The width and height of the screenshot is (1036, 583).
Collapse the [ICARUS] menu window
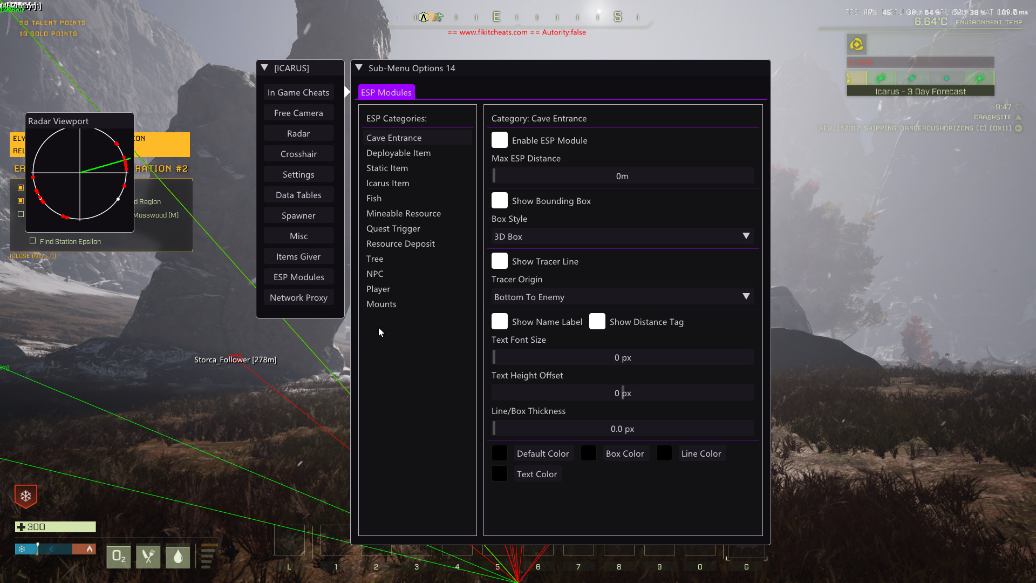tap(264, 68)
